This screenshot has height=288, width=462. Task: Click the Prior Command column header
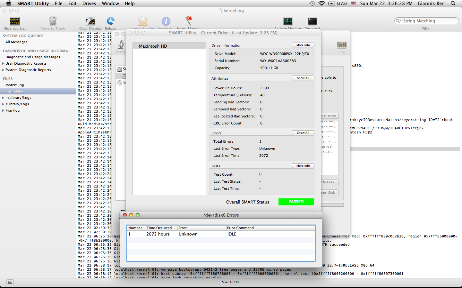click(271, 228)
